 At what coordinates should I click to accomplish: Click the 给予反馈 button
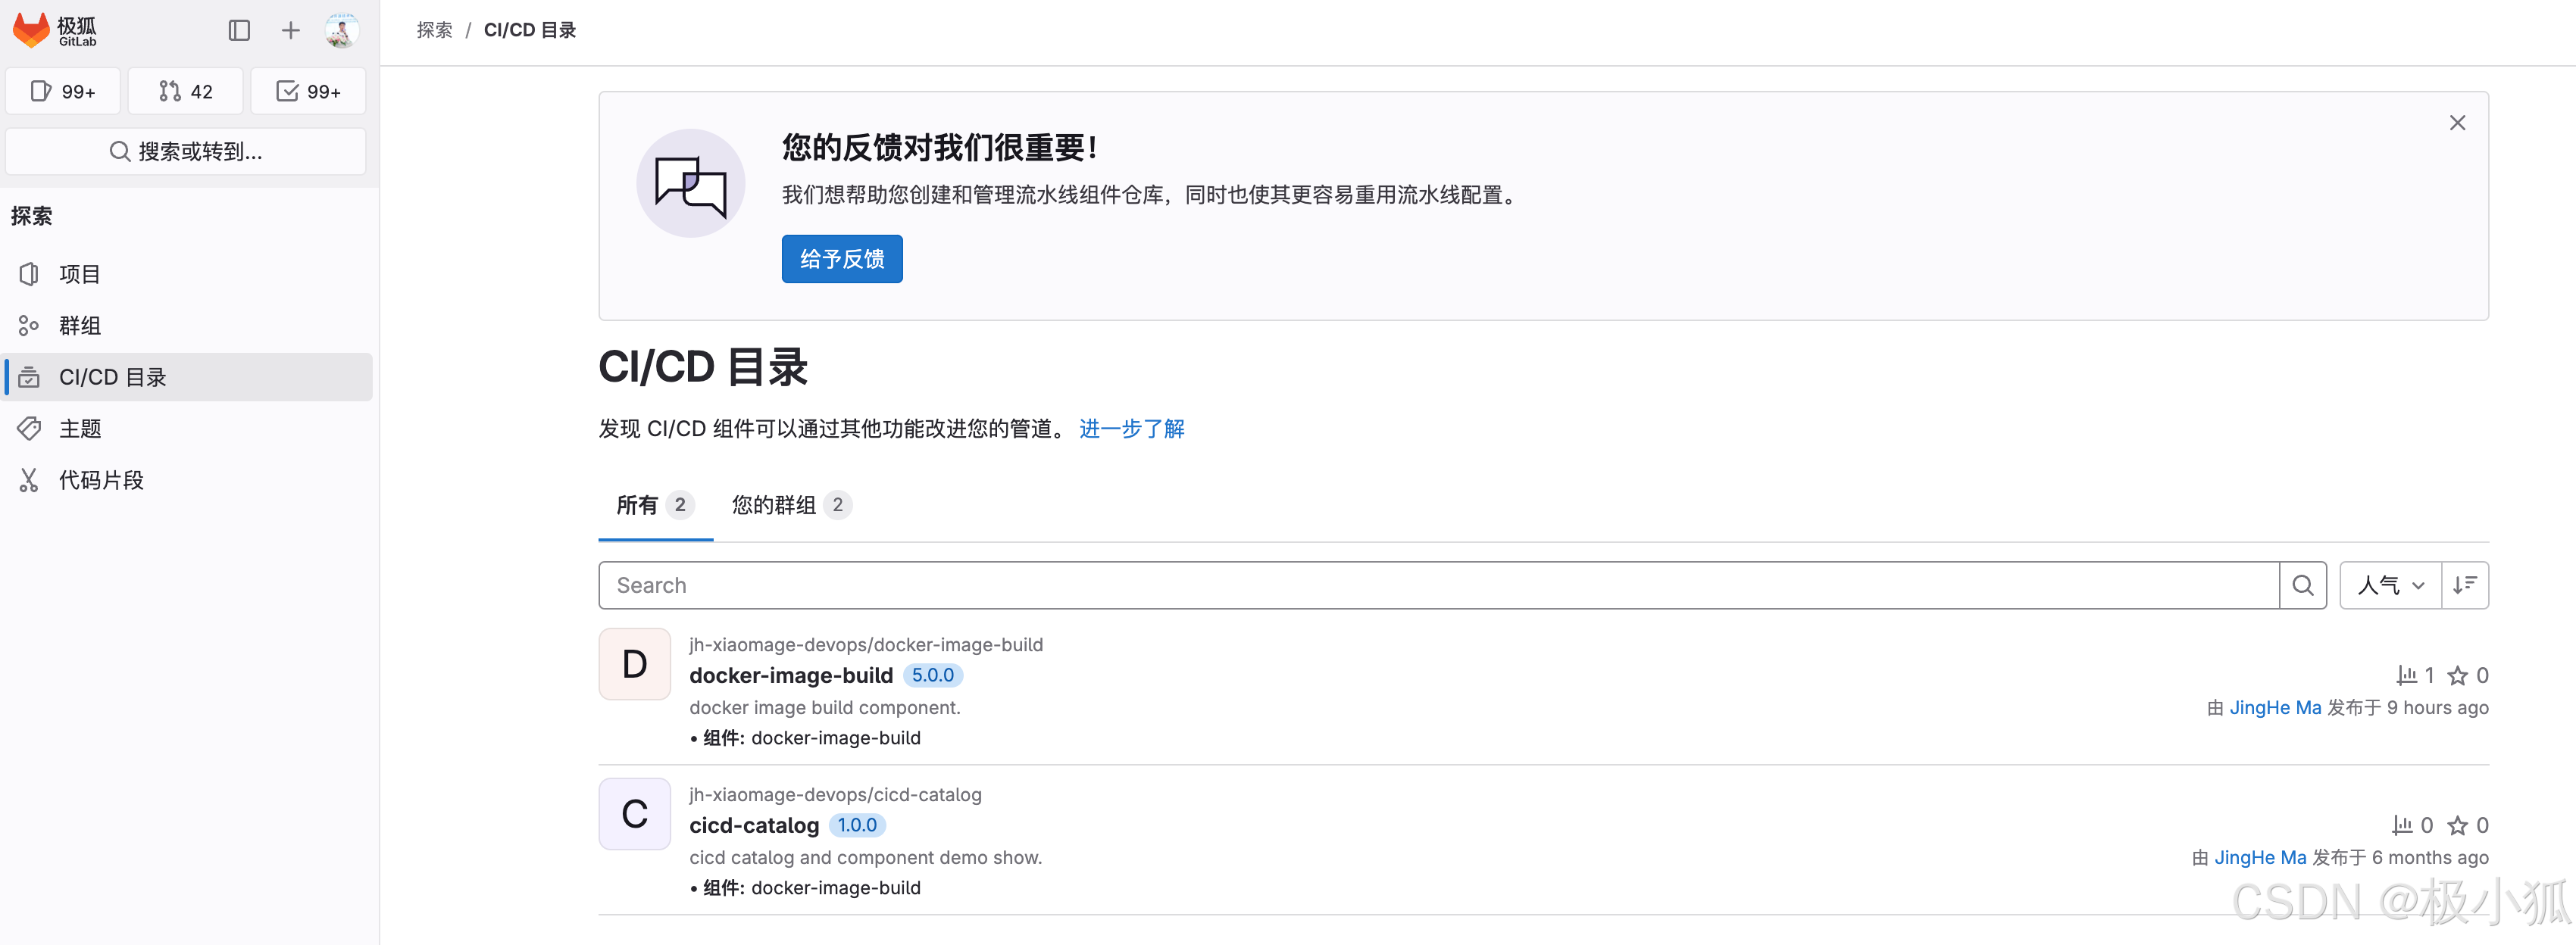click(842, 259)
